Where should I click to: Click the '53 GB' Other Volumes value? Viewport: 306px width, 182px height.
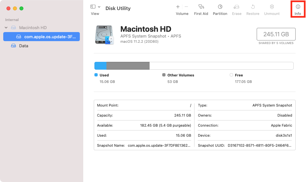tap(173, 82)
